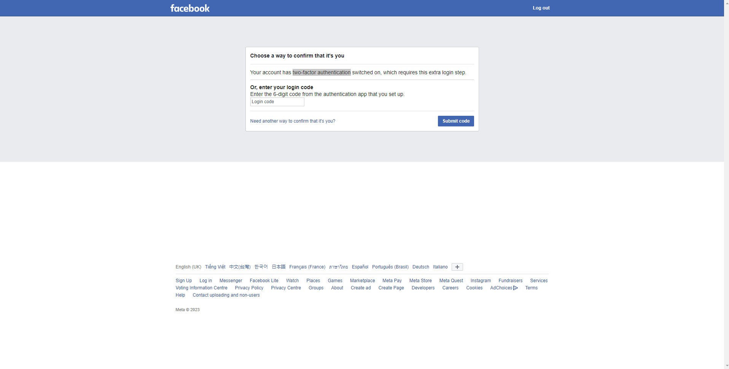Open 'Need another way to confirm' link
The width and height of the screenshot is (729, 369).
coord(293,121)
